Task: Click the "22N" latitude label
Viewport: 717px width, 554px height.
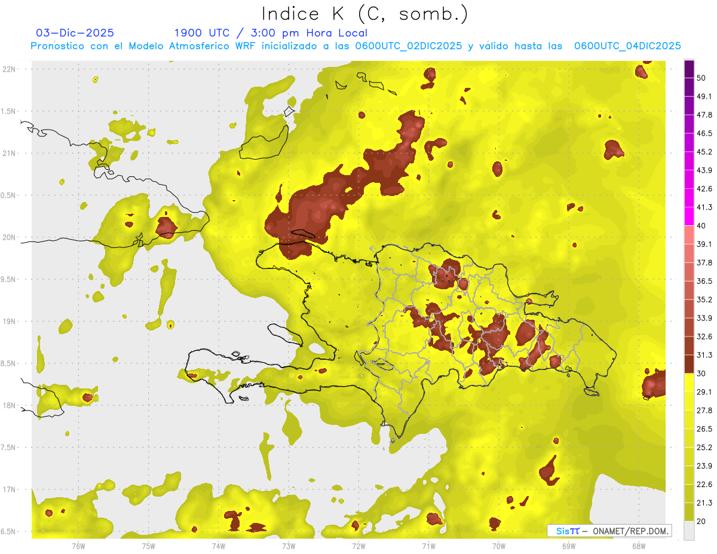Action: 10,69
